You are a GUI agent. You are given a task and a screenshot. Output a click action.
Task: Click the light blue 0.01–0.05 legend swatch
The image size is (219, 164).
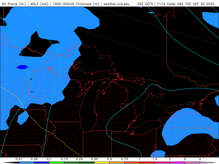pos(27,163)
